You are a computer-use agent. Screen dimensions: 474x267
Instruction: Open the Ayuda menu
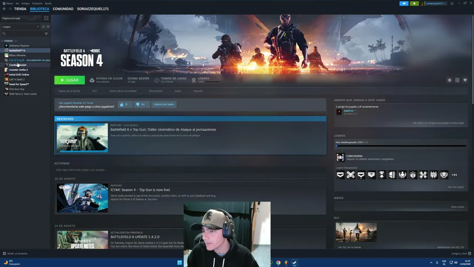point(48,3)
